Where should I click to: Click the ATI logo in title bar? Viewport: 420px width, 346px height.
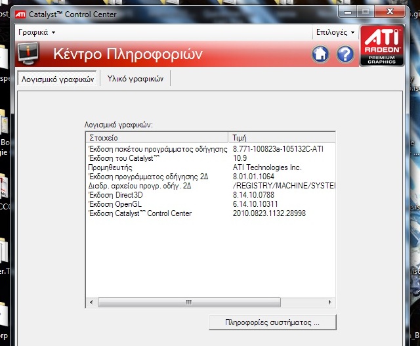click(20, 14)
